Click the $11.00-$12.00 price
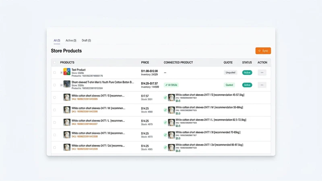Image resolution: width=322 pixels, height=181 pixels. [x=149, y=71]
